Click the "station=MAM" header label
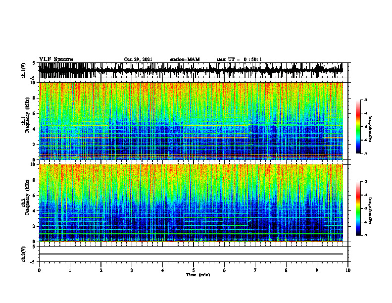Screen dimensions: 392x303 [185, 59]
